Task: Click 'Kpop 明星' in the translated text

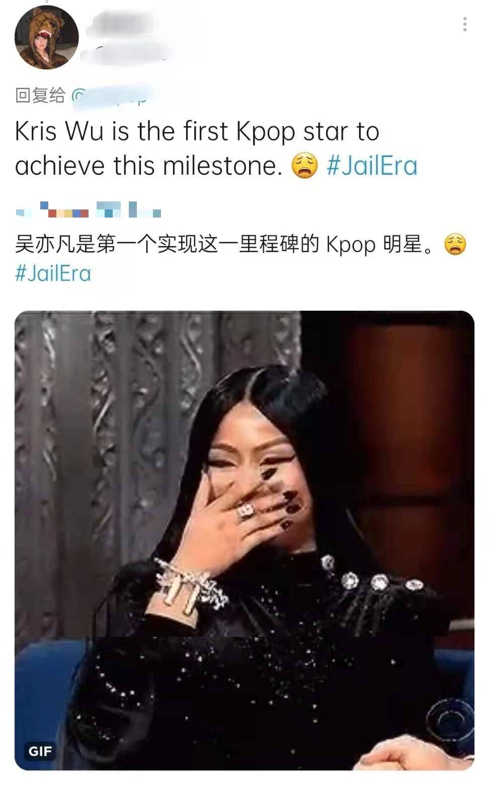Action: click(x=374, y=245)
